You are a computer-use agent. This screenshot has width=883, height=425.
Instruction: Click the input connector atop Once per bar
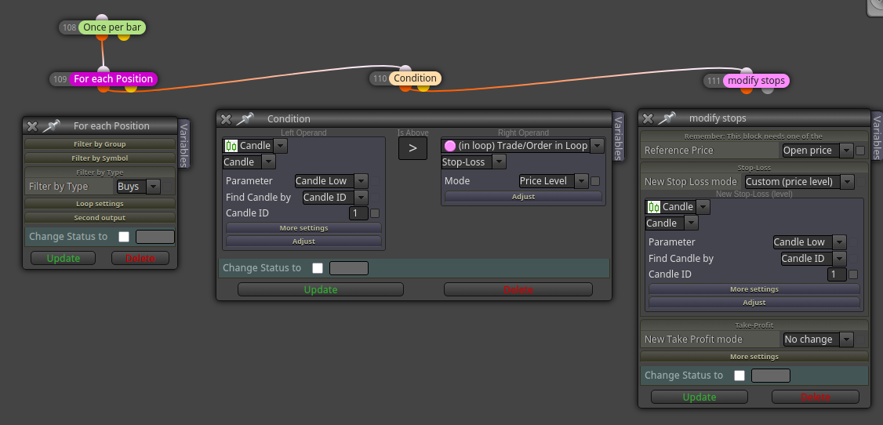[102, 19]
